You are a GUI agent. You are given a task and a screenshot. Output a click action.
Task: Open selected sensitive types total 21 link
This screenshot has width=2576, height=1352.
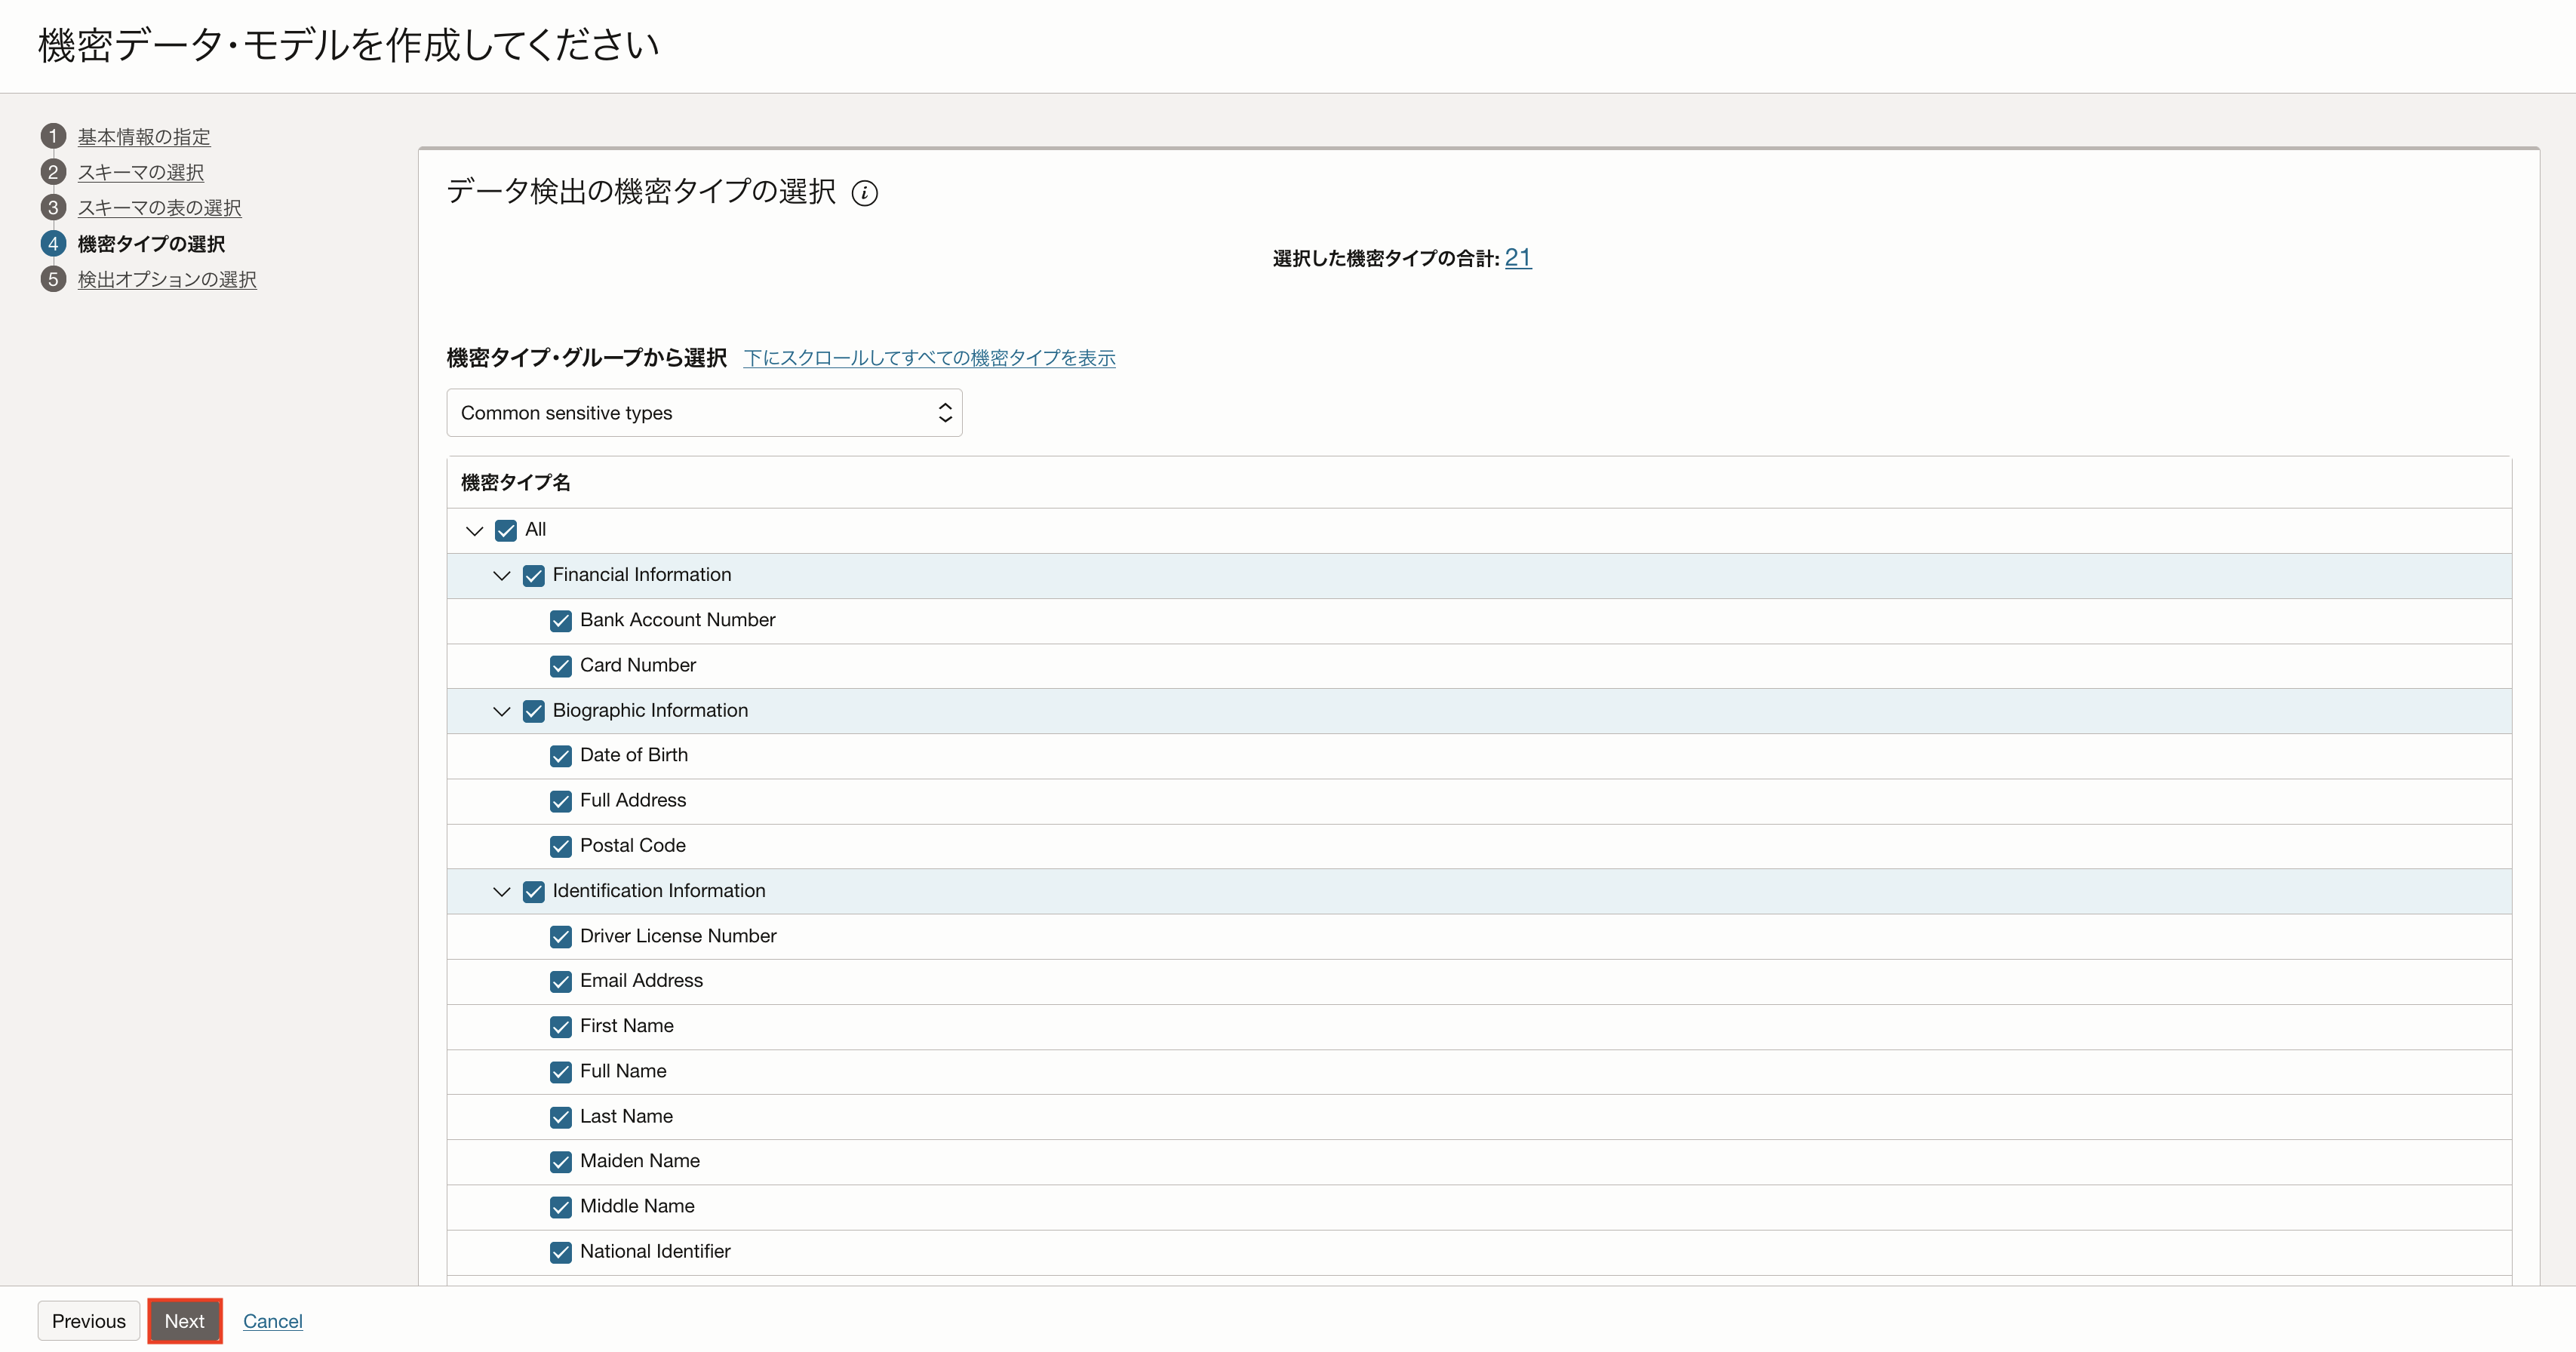pos(1517,257)
